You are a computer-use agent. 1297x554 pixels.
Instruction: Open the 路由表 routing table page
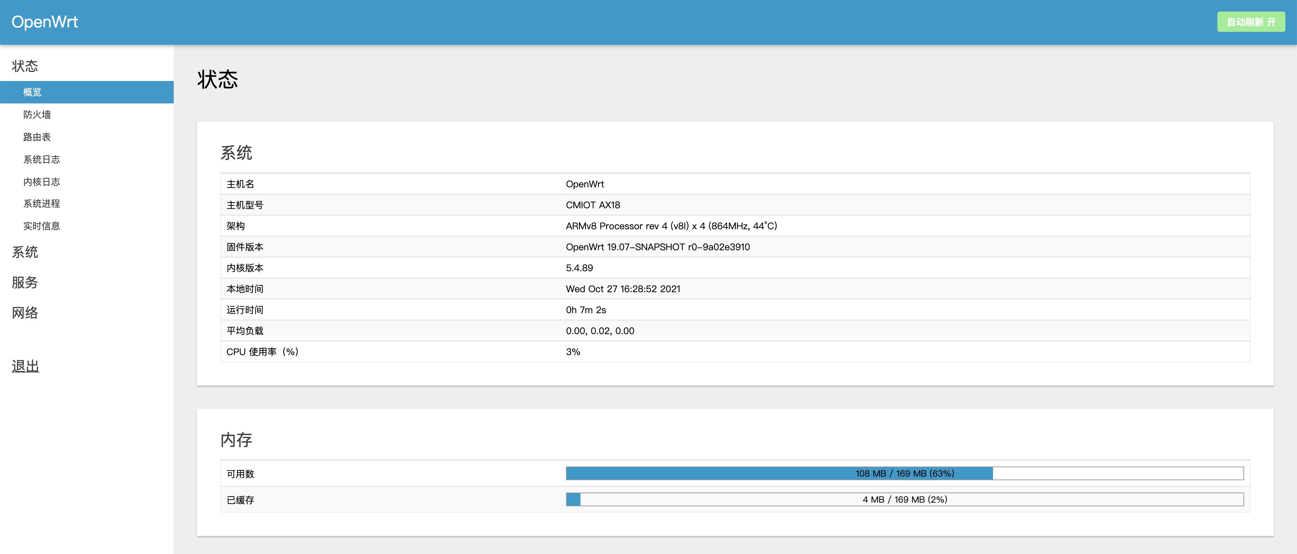(x=37, y=137)
